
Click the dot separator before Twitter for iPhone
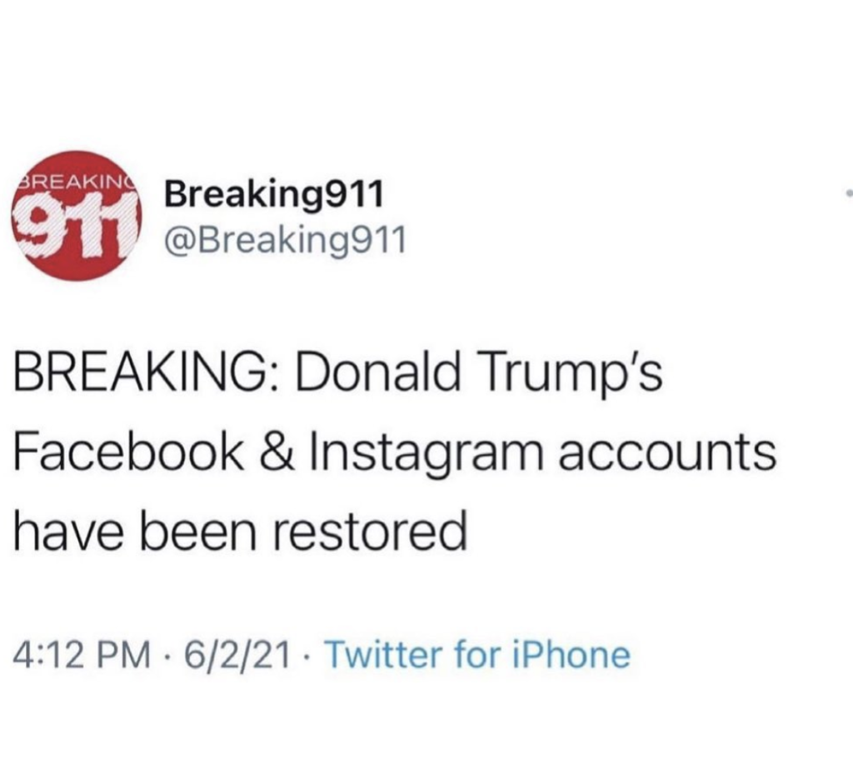[x=308, y=654]
